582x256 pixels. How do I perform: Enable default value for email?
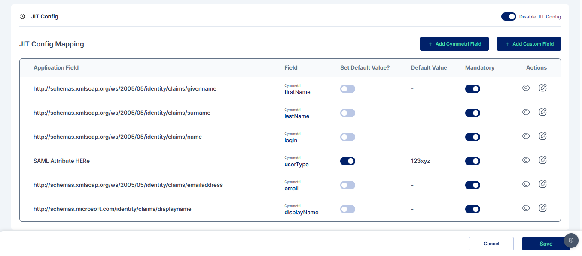click(347, 185)
